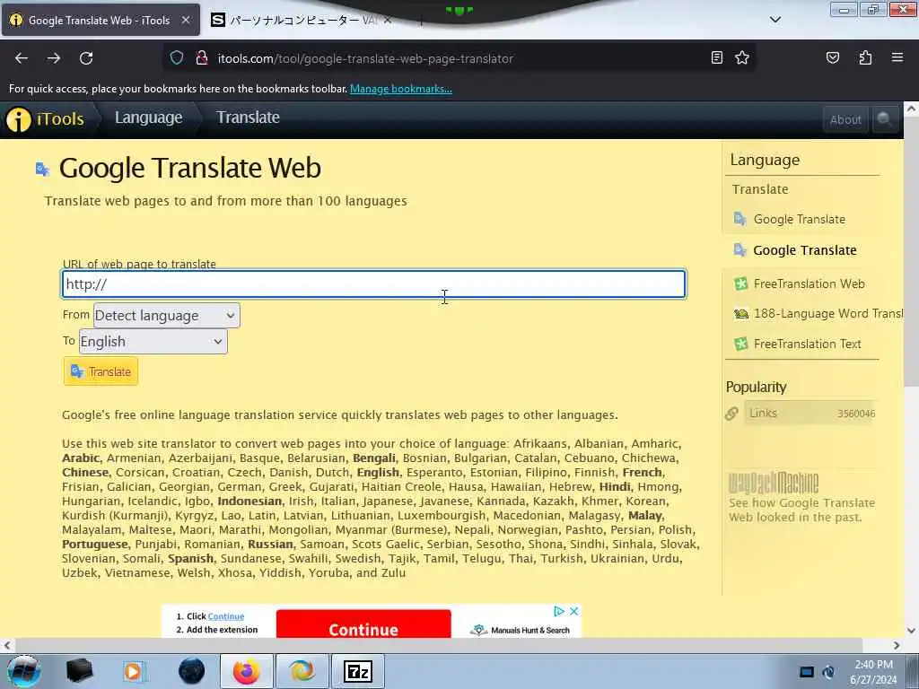Open the Translate menu in the iTools navbar
This screenshot has height=689, width=919.
[x=248, y=118]
